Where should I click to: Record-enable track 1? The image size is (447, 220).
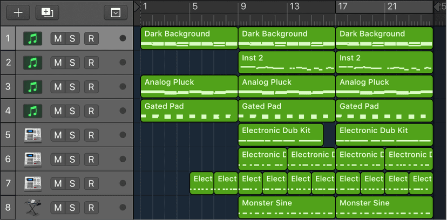coord(91,38)
